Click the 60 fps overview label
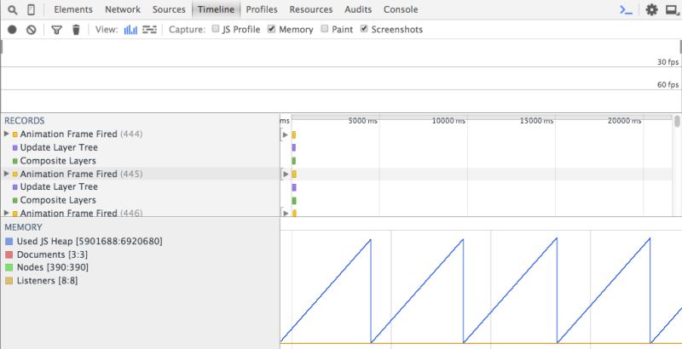Screen dimensions: 682x349 (668, 84)
